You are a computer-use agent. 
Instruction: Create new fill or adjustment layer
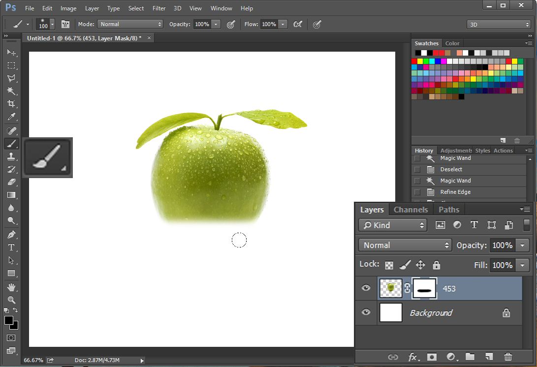(x=451, y=357)
